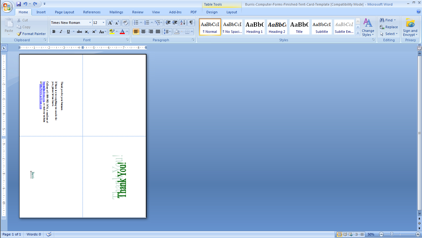Screen dimensions: 422x238
Task: Open the Replace dialog
Action: (x=389, y=27)
